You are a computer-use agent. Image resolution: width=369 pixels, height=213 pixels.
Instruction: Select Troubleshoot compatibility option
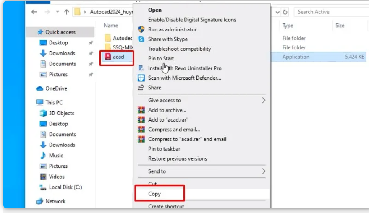[x=179, y=49]
